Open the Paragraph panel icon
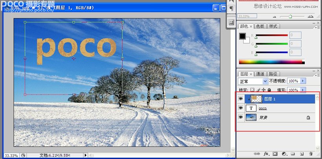Image resolution: width=322 pixels, height=159 pixels. coord(232,9)
